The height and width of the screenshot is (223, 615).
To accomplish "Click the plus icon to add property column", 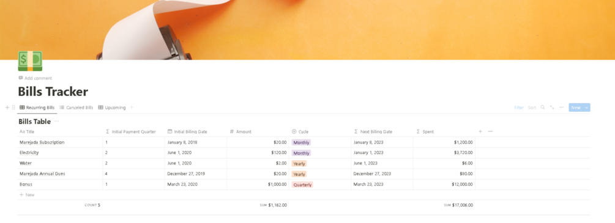I will 480,132.
